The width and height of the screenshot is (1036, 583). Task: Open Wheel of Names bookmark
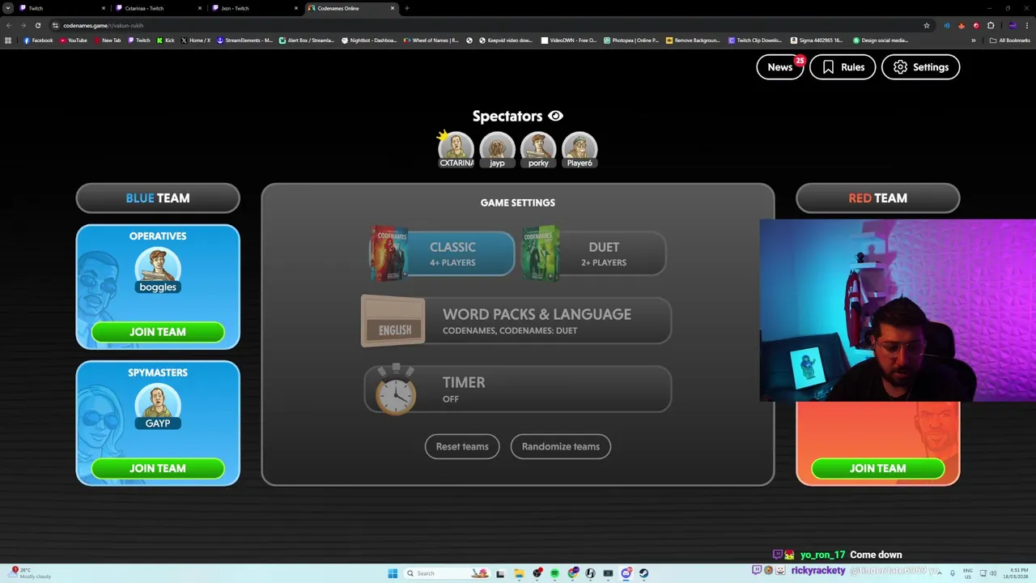[x=431, y=40]
